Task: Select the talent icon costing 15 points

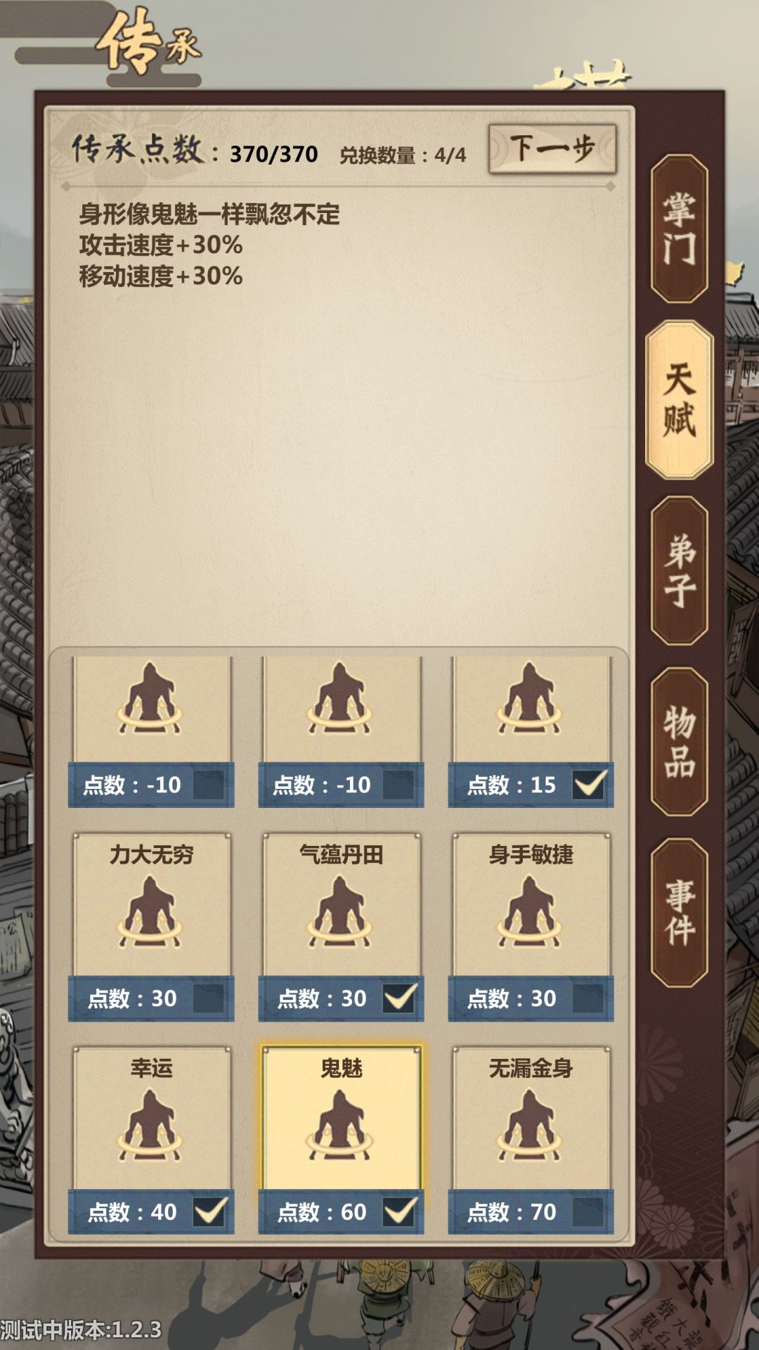Action: (x=530, y=698)
